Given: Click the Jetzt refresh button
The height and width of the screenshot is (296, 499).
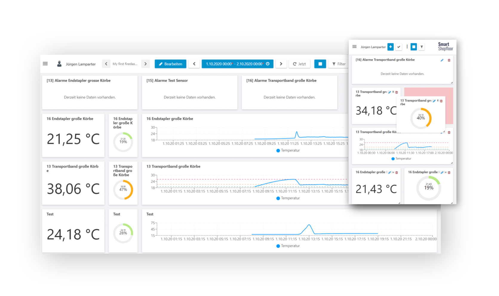Looking at the screenshot, I should [x=300, y=64].
